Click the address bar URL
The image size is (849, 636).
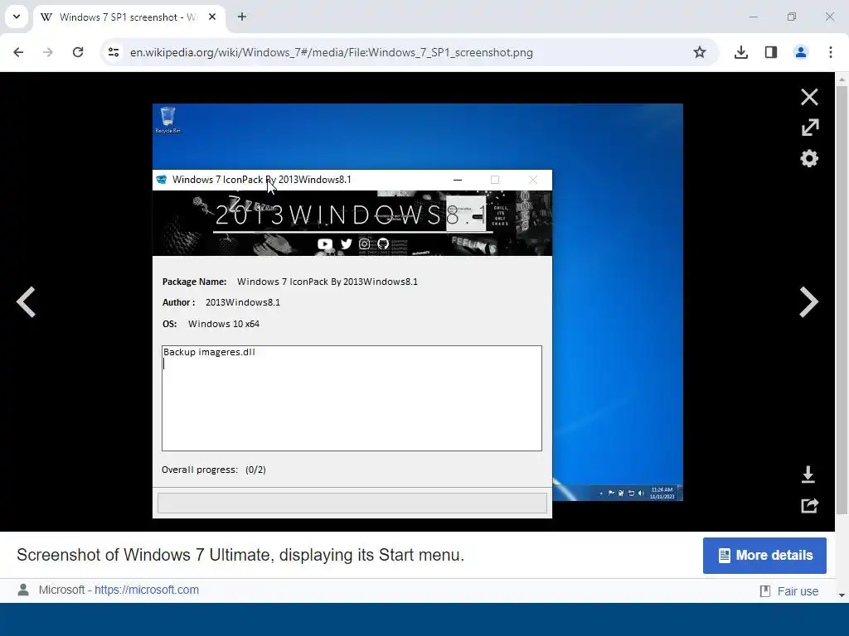[332, 52]
